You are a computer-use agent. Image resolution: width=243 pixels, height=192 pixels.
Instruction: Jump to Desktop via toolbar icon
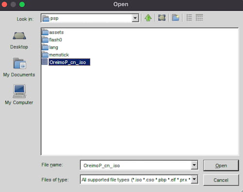[x=162, y=18]
